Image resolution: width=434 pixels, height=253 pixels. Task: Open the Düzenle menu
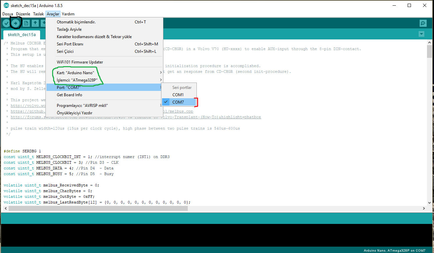click(23, 14)
